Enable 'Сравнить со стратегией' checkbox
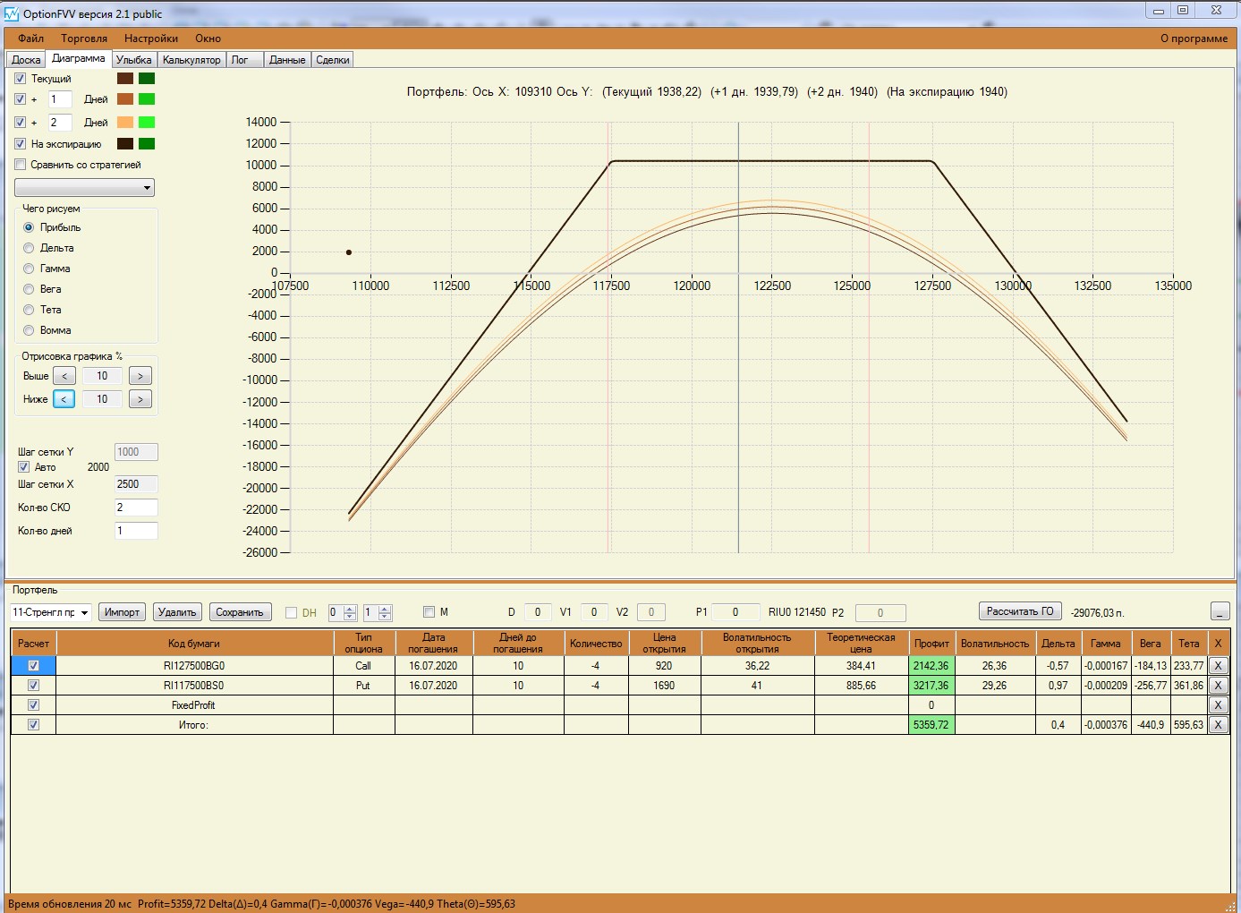The height and width of the screenshot is (913, 1241). click(21, 165)
